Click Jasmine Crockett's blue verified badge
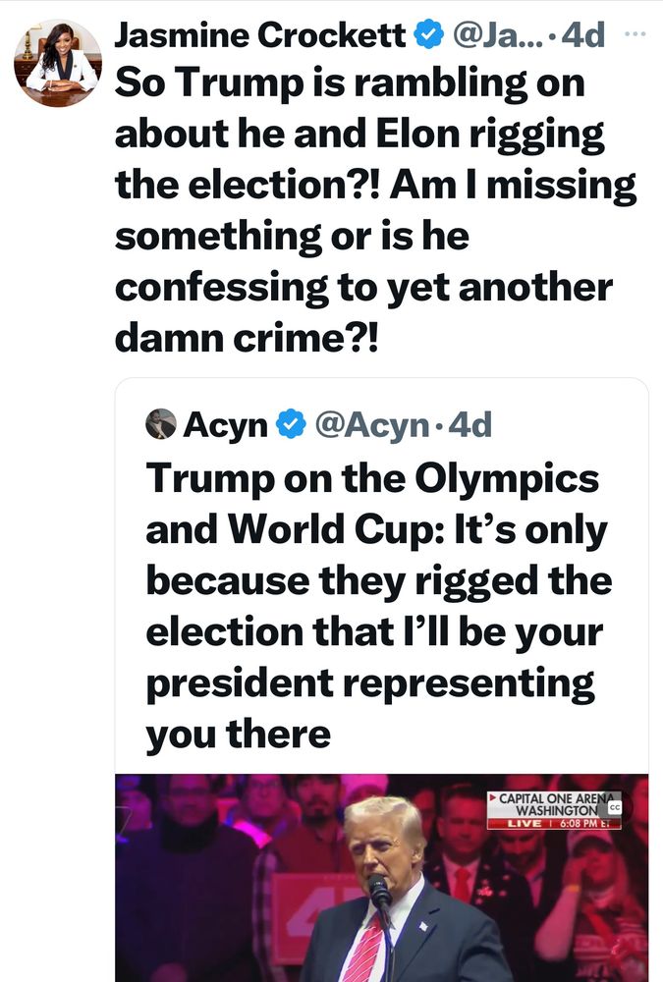Viewport: 663px width, 982px height. pos(426,36)
